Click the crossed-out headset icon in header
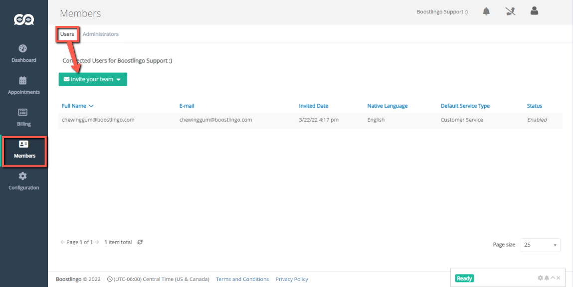The image size is (573, 287). click(511, 11)
